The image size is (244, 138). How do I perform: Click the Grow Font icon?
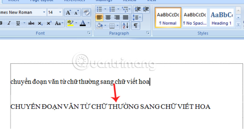68,12
